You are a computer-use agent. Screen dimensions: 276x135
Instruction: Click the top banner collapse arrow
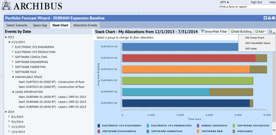coord(139,13)
